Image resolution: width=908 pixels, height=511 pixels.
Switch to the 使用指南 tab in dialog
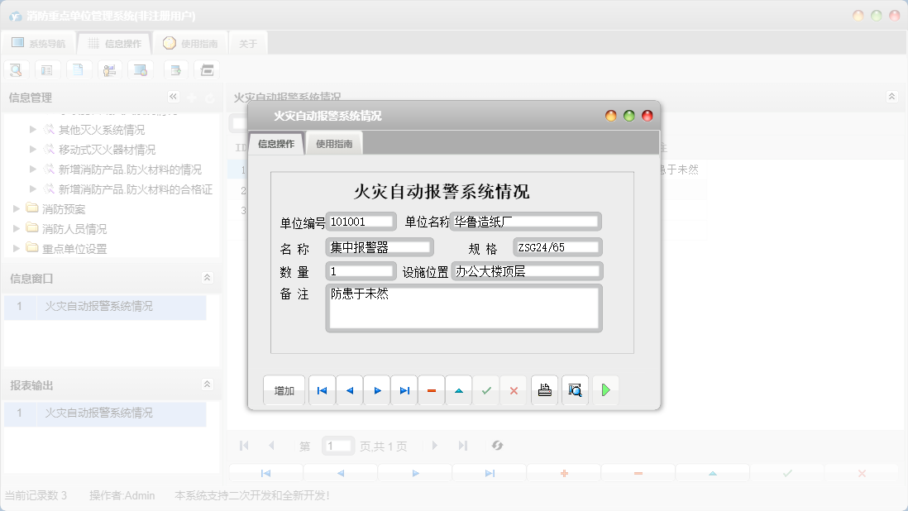tap(334, 142)
